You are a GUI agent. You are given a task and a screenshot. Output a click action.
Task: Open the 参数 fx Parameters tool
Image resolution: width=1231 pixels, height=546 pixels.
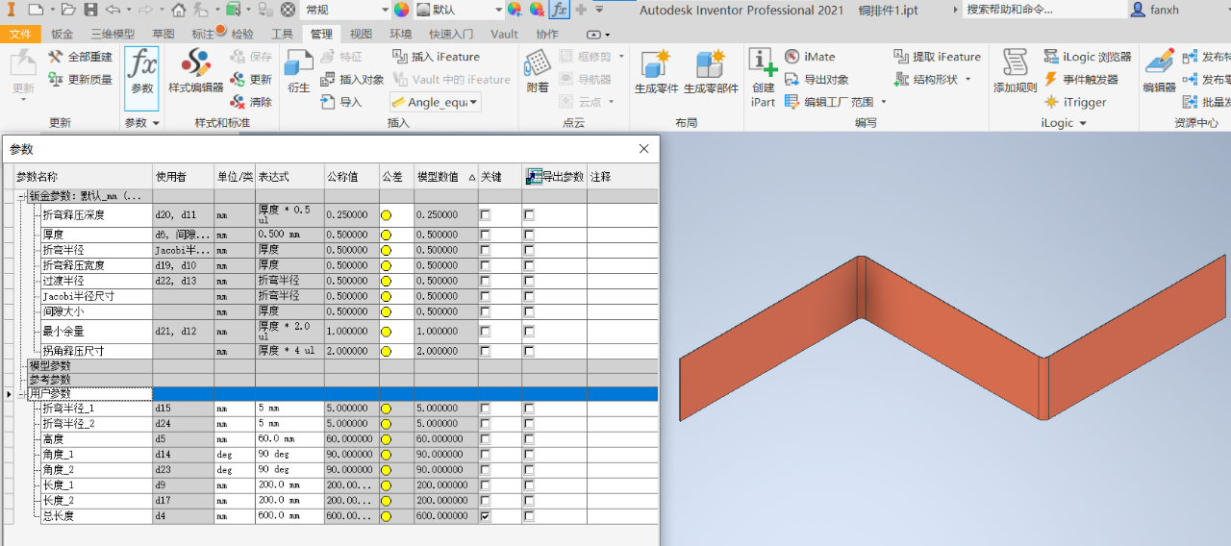(141, 77)
